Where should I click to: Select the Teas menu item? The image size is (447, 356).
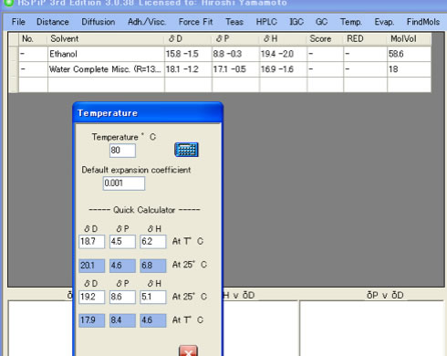point(234,22)
